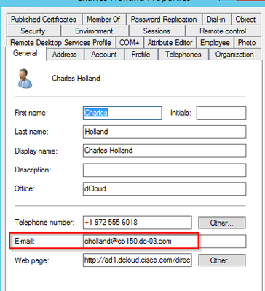Open the Attribute Editor tab
The image size is (265, 291).
coord(170,43)
